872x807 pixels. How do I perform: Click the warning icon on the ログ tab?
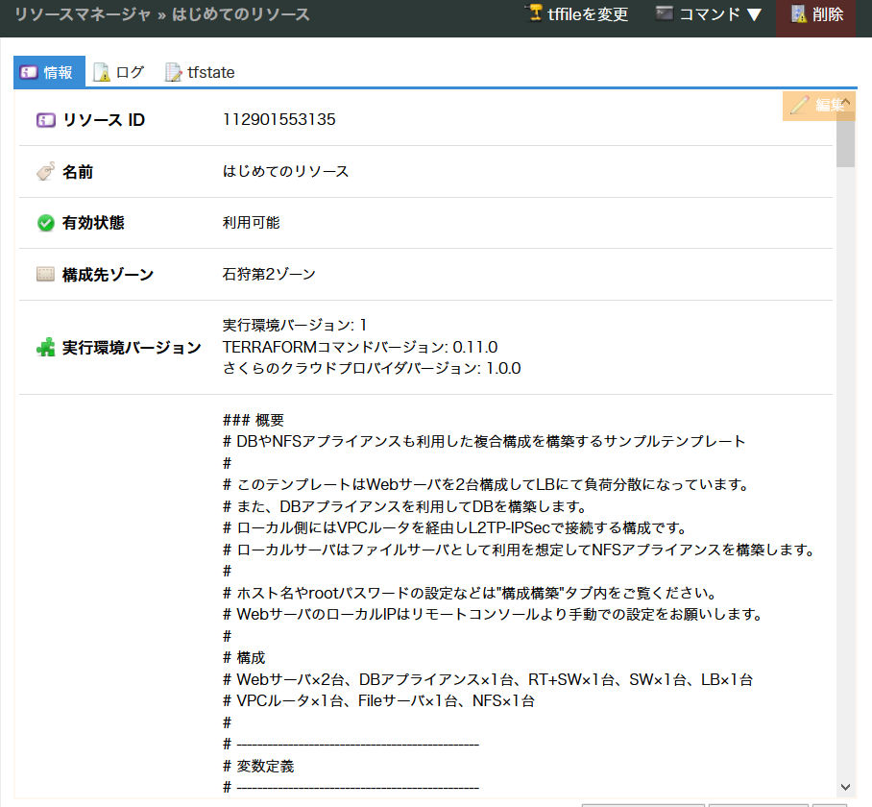[x=100, y=71]
